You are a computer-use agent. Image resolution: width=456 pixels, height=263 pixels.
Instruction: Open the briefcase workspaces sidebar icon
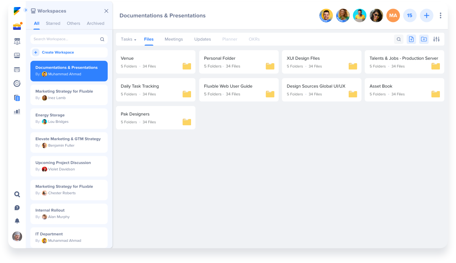point(17,26)
